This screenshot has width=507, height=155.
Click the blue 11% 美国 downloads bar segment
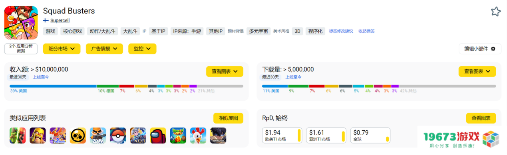pos(275,86)
